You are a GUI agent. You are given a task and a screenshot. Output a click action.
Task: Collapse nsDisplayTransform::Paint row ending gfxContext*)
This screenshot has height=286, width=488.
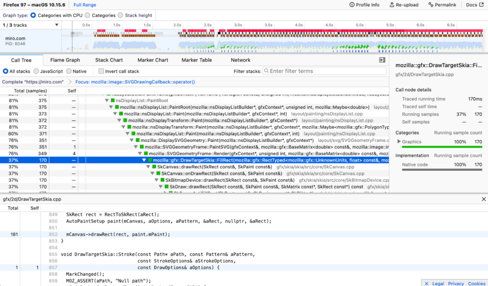point(119,121)
